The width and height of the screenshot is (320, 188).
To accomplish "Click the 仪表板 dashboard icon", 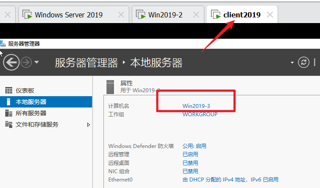I will [x=9, y=91].
